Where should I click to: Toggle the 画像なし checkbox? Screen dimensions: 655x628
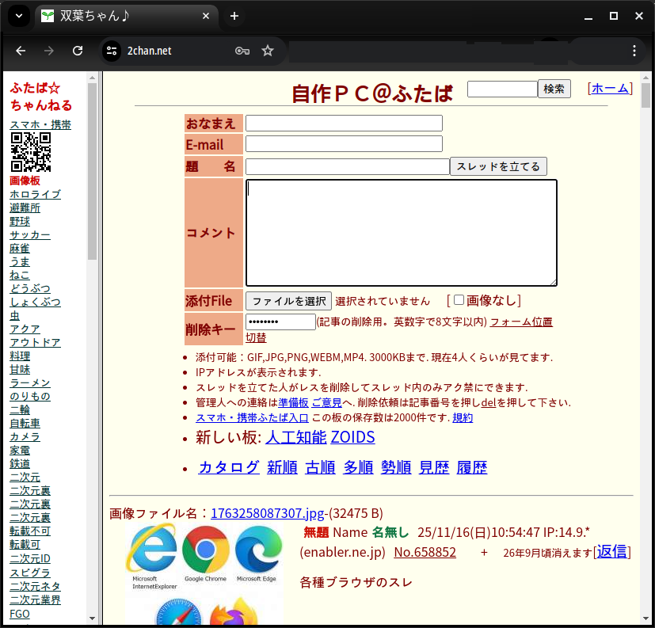[x=459, y=300]
